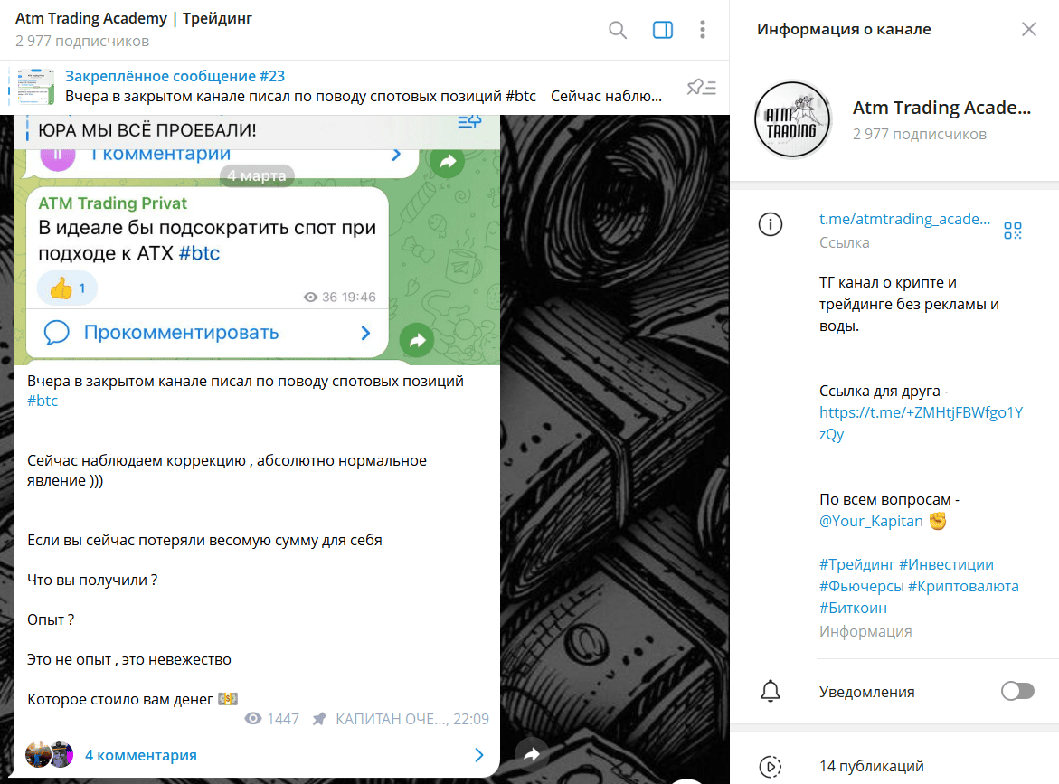1059x784 pixels.
Task: Open the 14 публикаций section
Action: point(871,766)
